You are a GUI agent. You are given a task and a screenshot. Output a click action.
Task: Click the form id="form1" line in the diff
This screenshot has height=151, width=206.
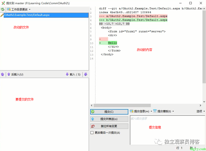click(137, 32)
